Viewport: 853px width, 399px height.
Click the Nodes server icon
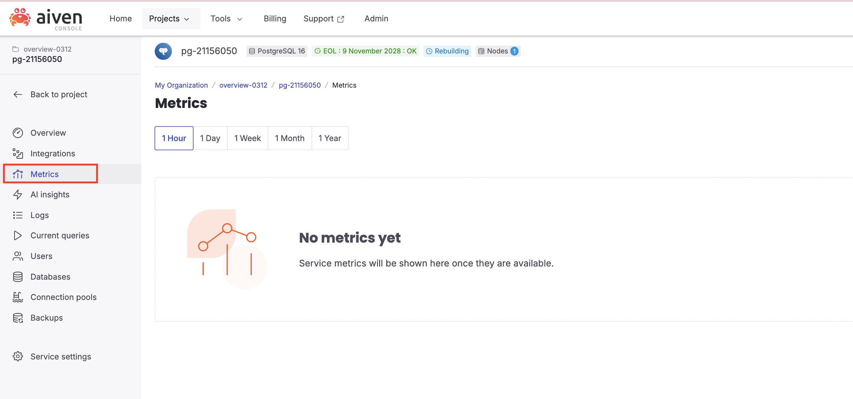click(x=481, y=51)
